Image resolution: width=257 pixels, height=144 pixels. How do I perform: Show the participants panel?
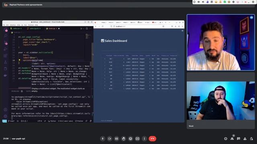click(232, 139)
